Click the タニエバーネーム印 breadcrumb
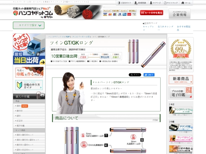Image resolution: width=206 pixels, height=154 pixels. tap(81, 37)
